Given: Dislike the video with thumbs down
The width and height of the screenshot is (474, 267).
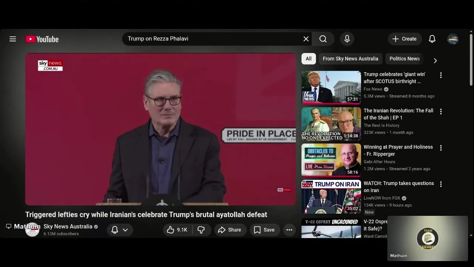Looking at the screenshot, I should coord(201,230).
